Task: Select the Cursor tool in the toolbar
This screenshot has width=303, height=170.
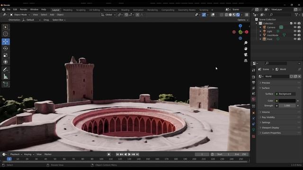Action: (x=5, y=34)
